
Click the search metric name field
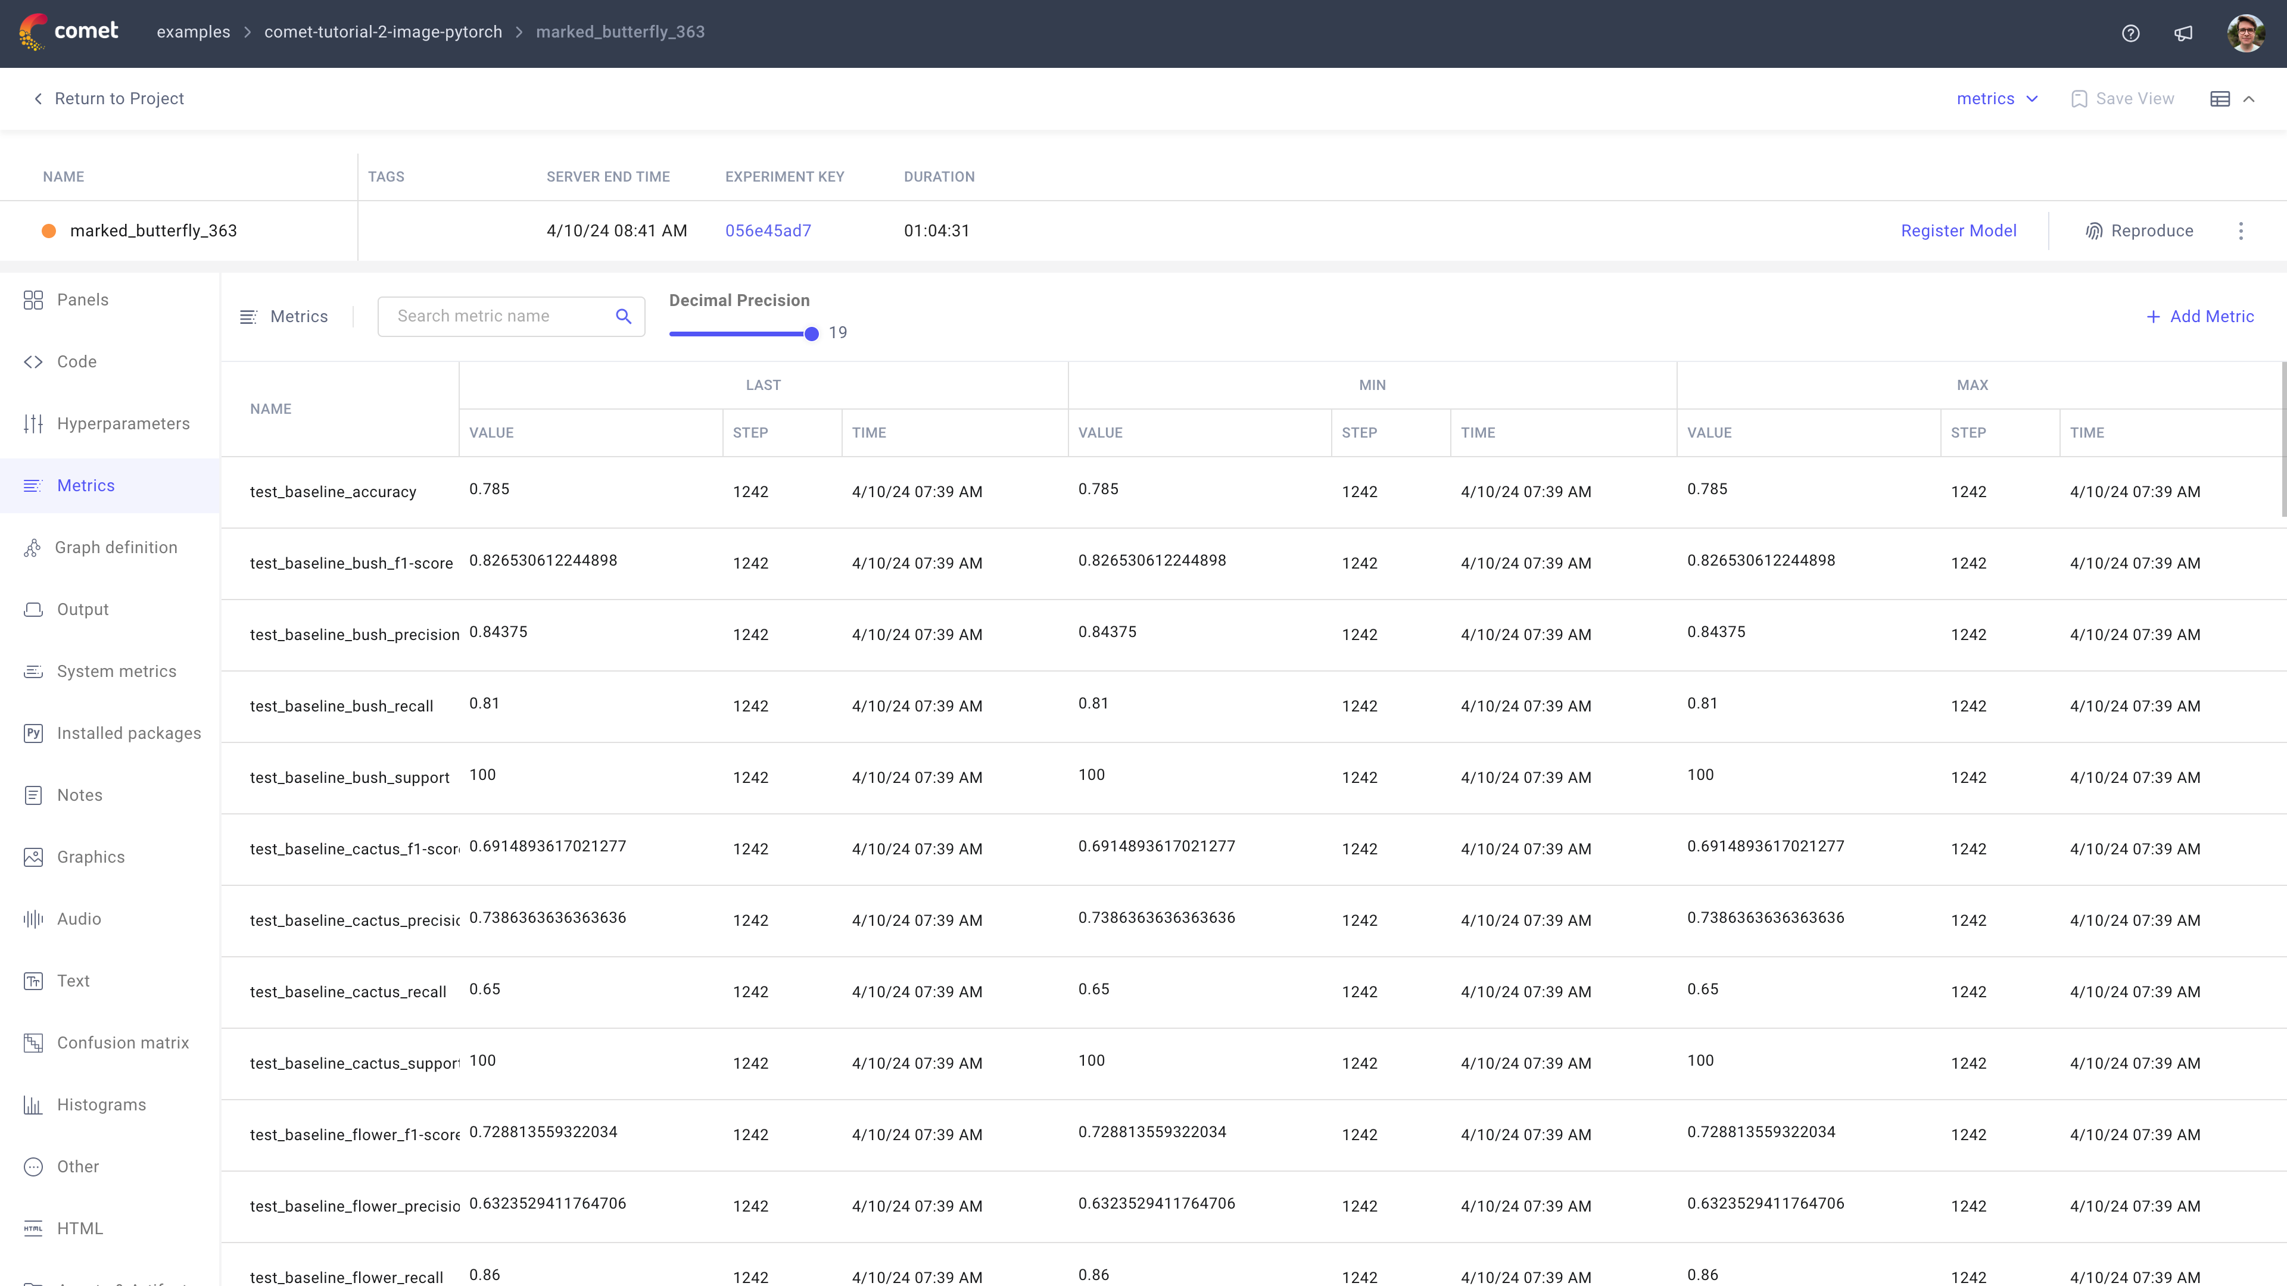tap(497, 316)
